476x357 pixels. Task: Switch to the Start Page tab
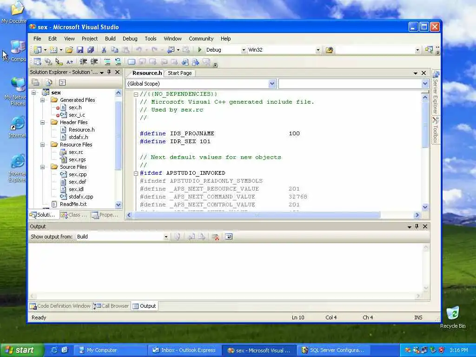(x=180, y=73)
